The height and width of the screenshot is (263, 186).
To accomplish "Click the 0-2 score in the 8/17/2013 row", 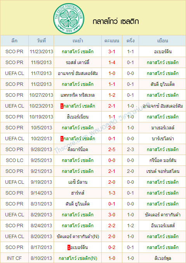I will coord(112,247).
